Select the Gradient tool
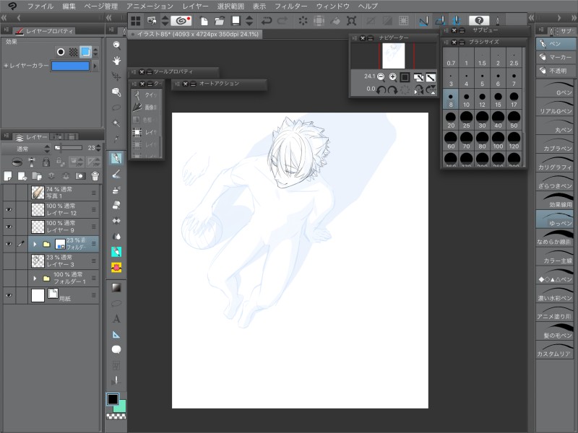 [x=116, y=287]
